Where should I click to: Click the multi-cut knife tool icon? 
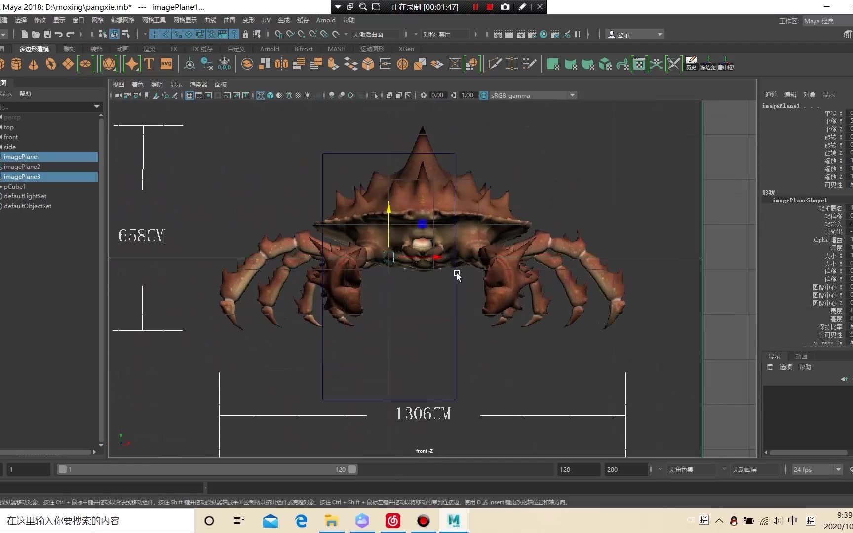(x=495, y=64)
